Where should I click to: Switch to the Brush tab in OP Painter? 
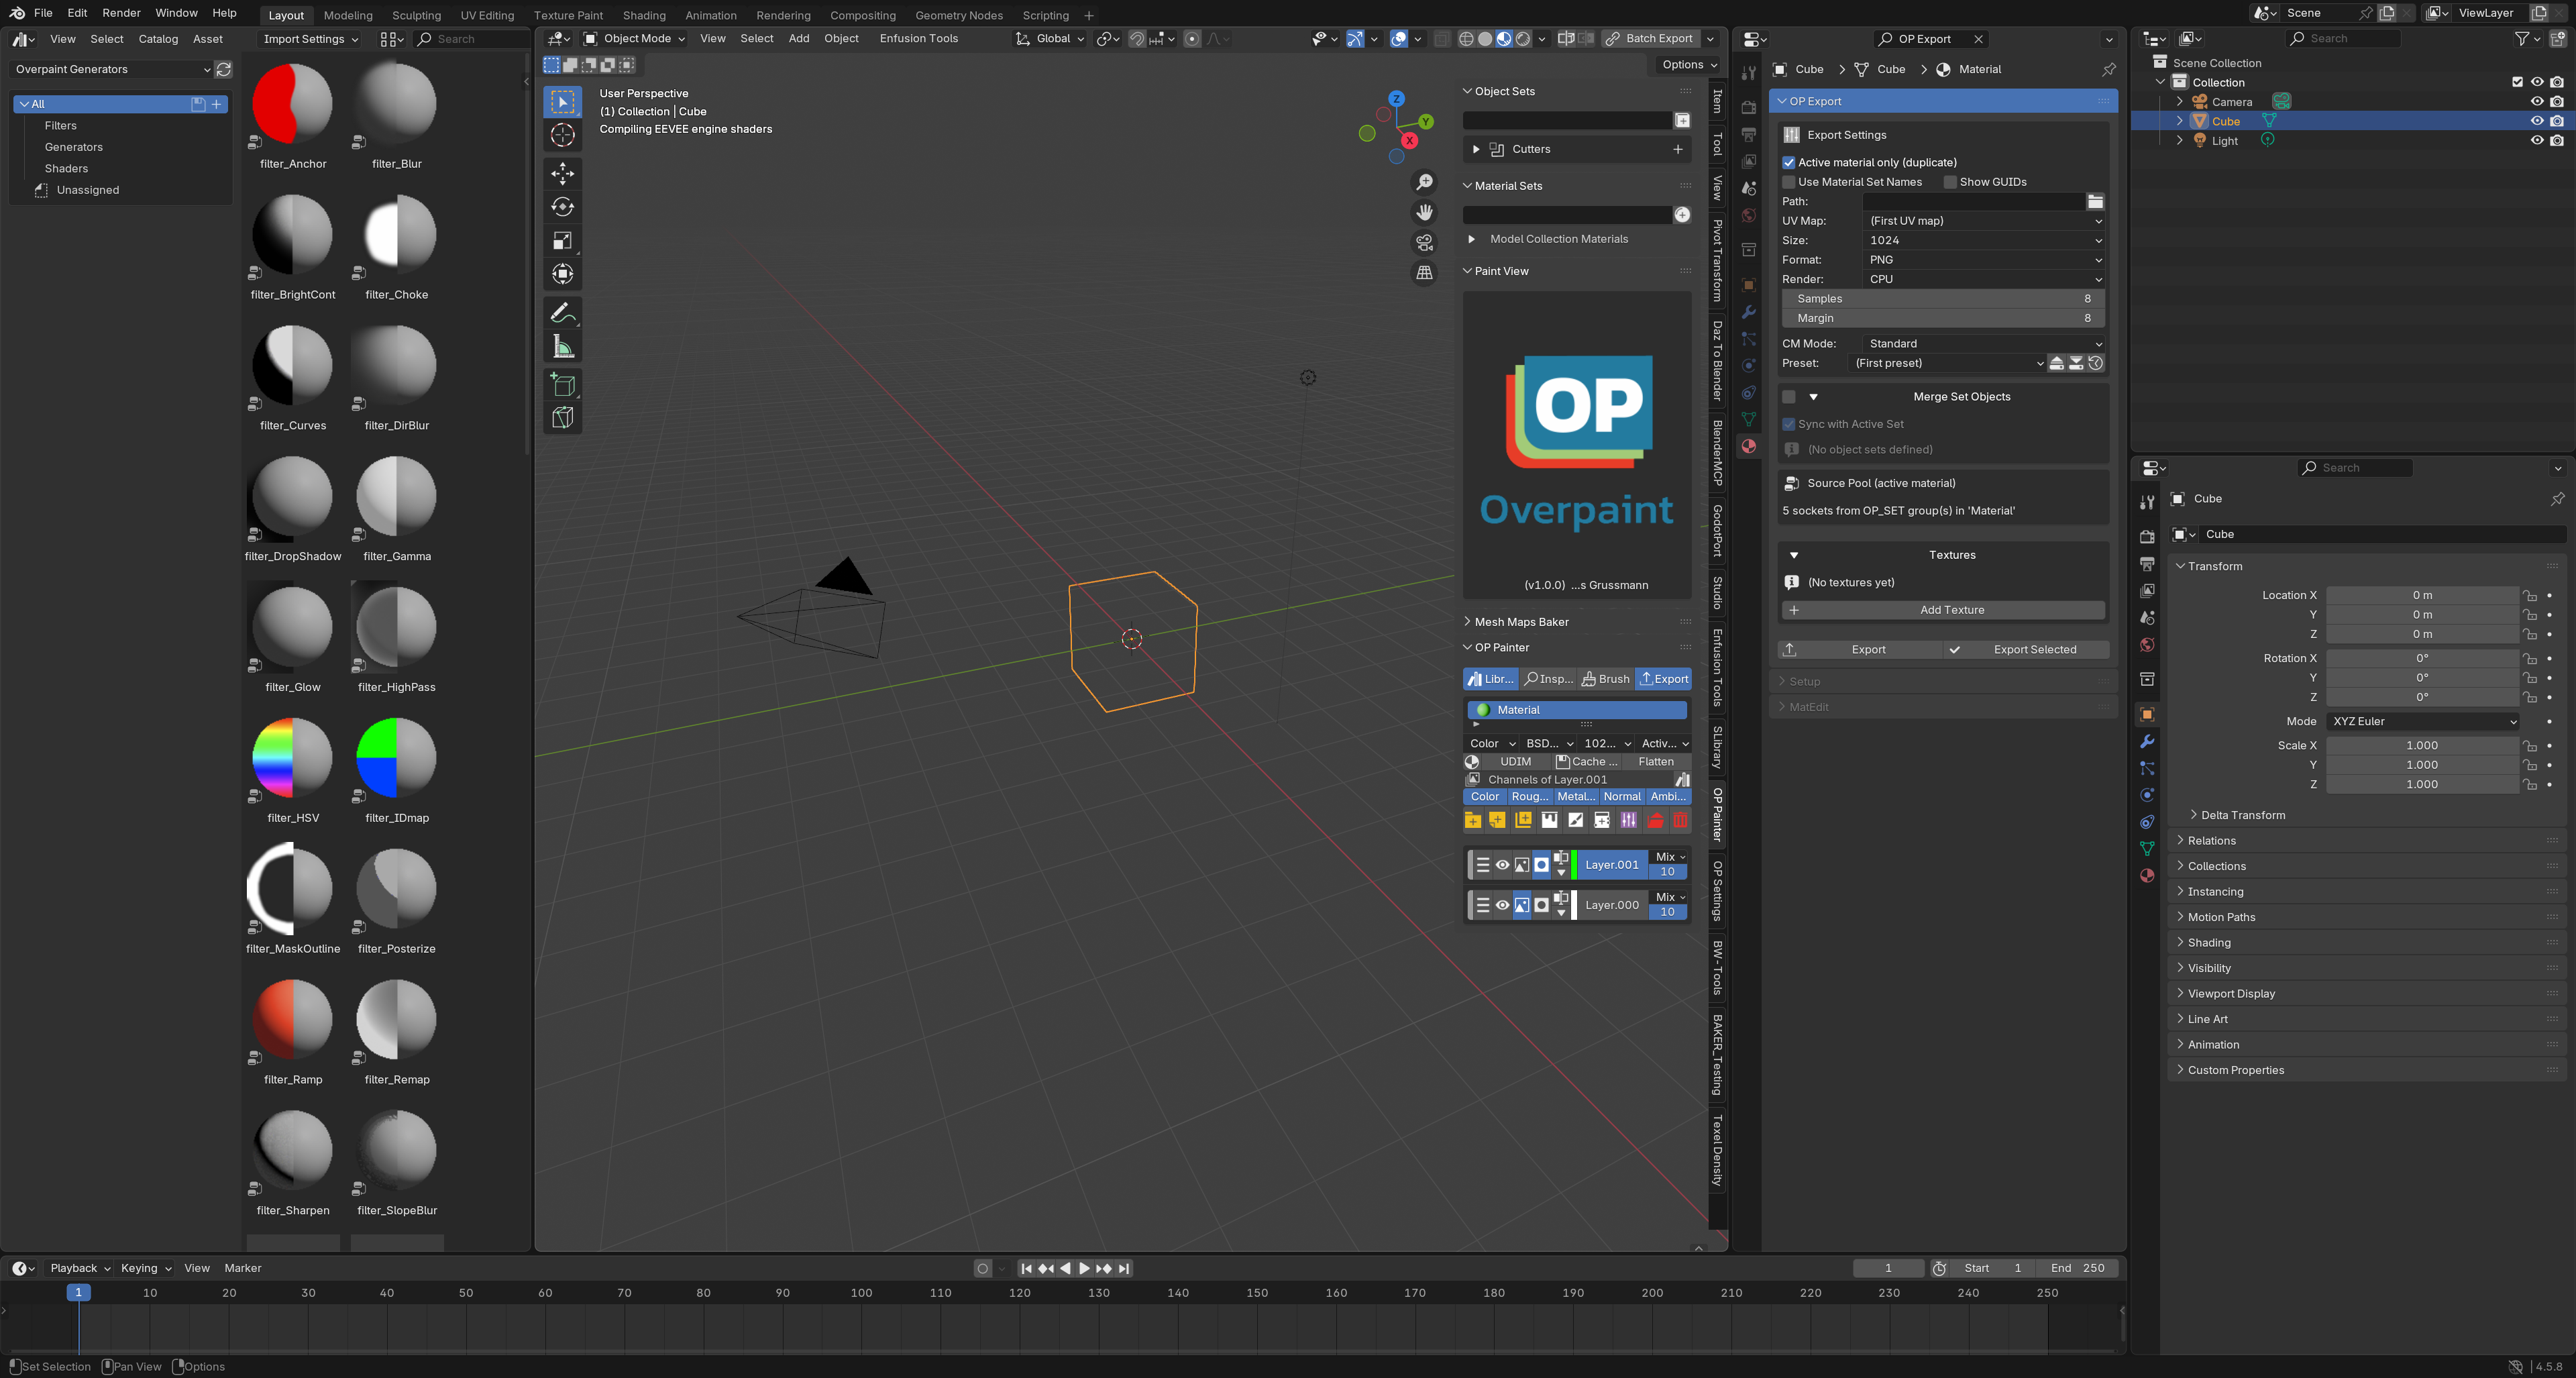pyautogui.click(x=1606, y=679)
